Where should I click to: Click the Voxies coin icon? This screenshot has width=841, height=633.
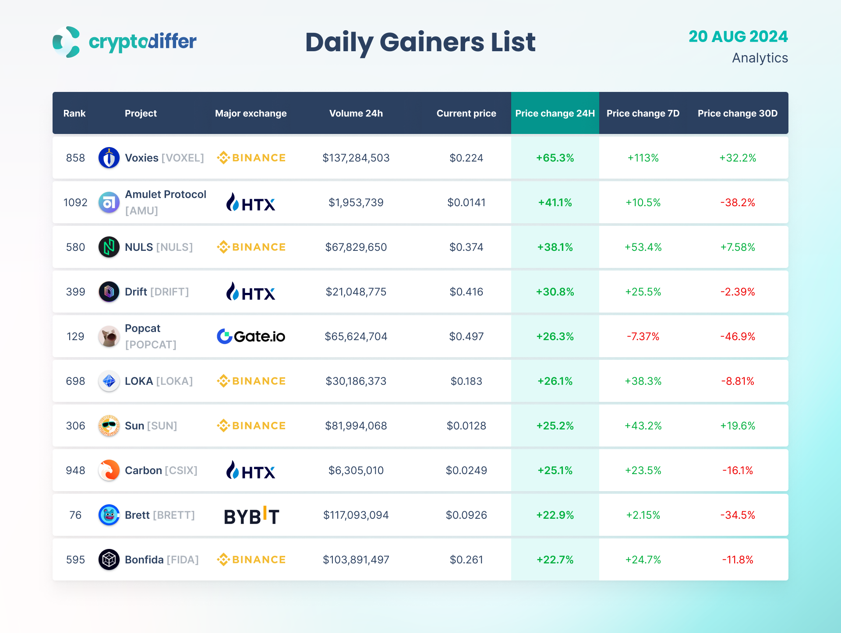(109, 158)
